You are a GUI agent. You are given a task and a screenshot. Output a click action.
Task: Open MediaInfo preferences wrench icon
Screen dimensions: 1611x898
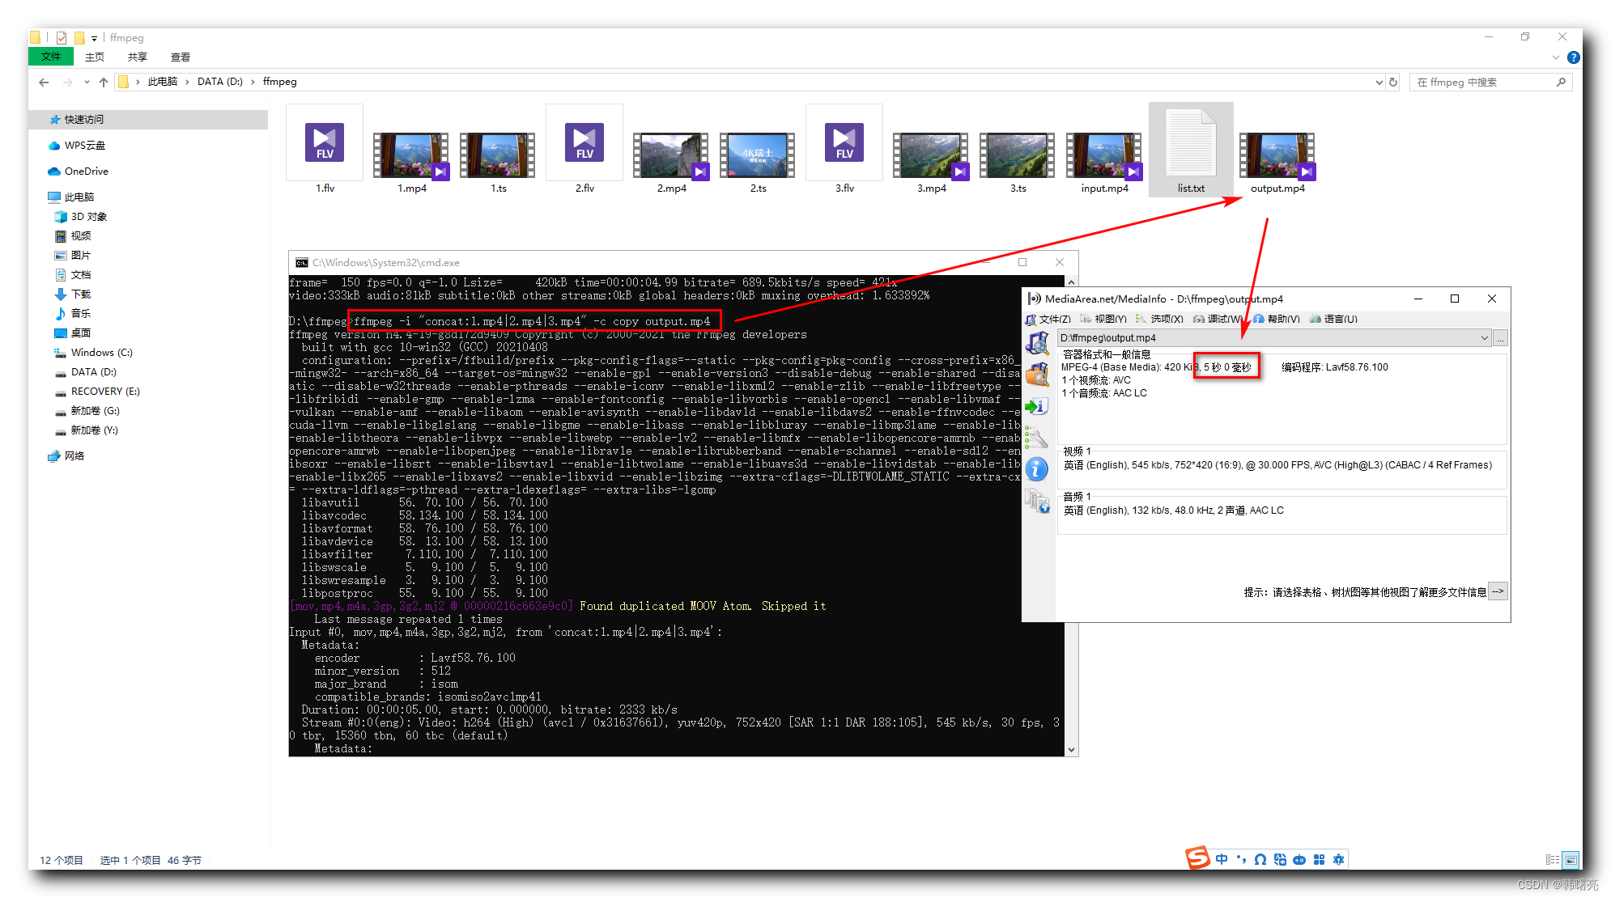point(1037,438)
